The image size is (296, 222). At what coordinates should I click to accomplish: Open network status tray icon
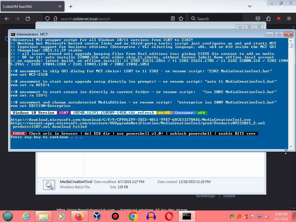pyautogui.click(x=260, y=217)
